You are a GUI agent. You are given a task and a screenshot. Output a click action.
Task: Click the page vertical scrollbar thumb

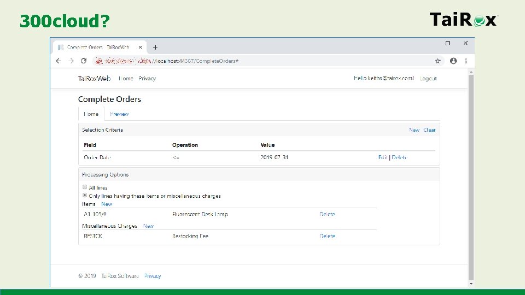point(471,177)
